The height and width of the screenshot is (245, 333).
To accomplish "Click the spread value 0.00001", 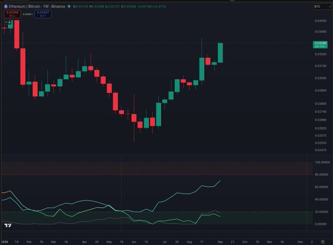I will [27, 14].
